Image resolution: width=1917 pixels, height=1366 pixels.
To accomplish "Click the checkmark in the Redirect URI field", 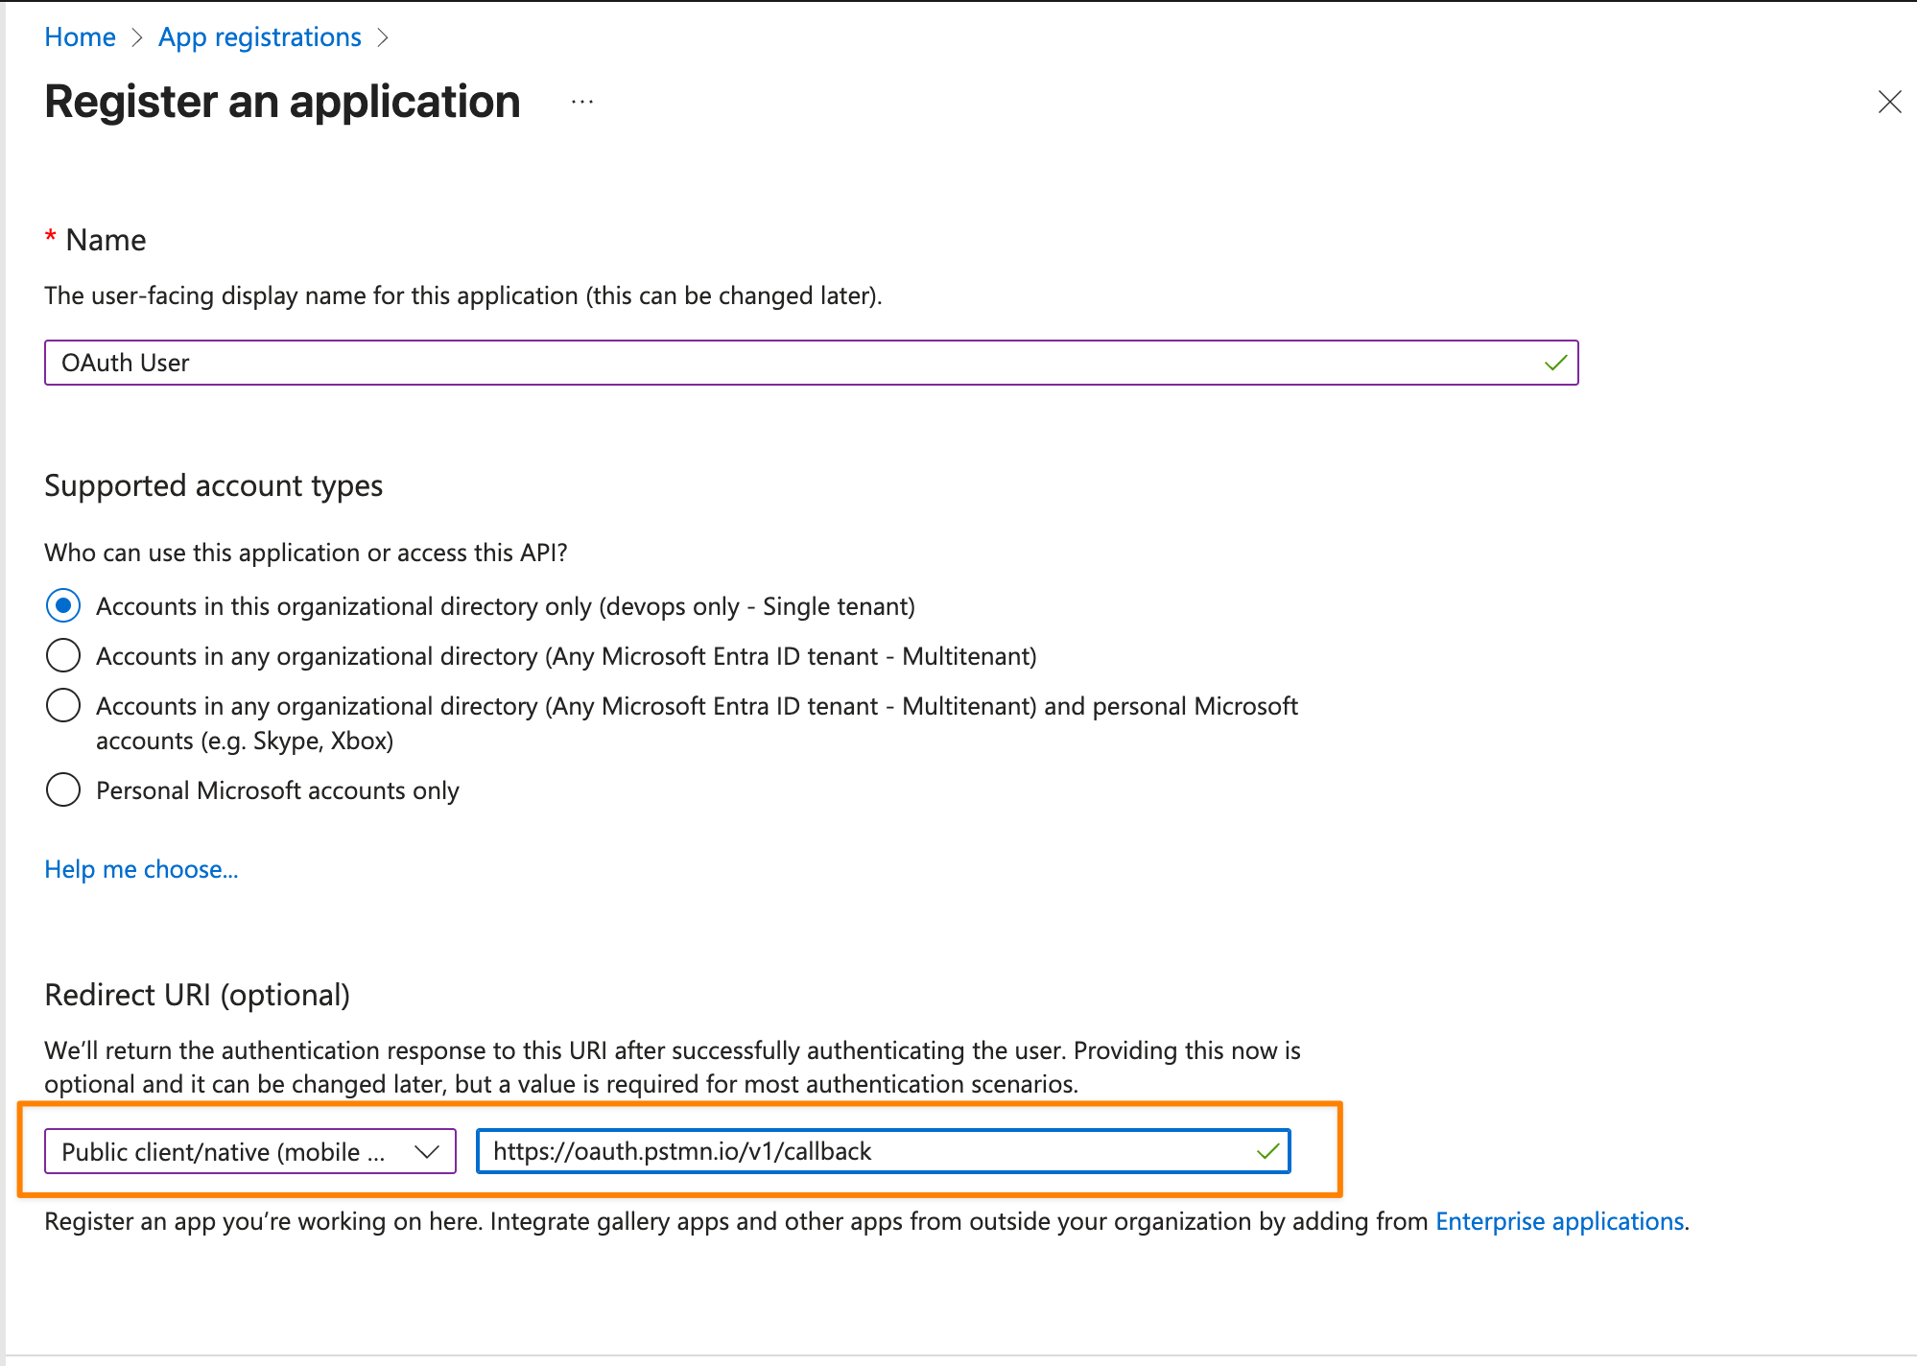I will (1267, 1151).
